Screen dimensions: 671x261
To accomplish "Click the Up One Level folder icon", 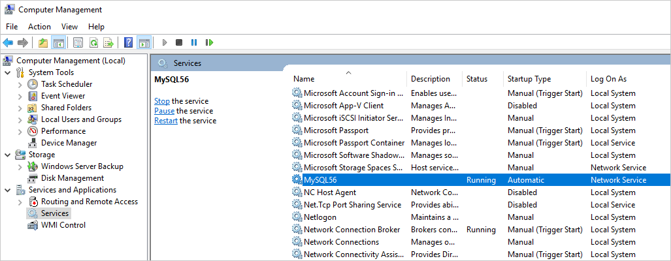I will click(43, 42).
